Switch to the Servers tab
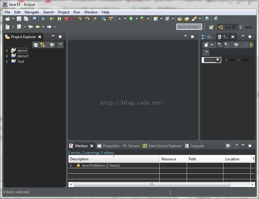 tap(131, 146)
